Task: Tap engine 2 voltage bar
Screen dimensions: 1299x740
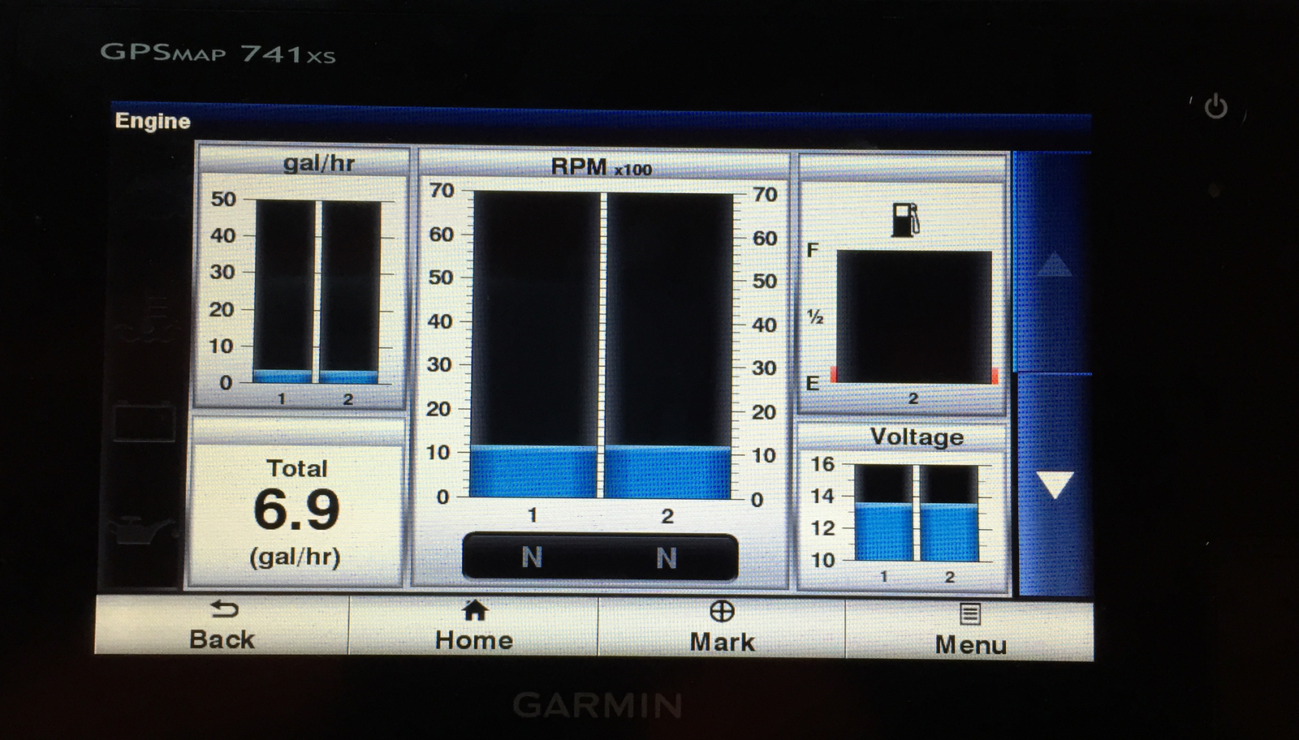Action: pyautogui.click(x=949, y=514)
